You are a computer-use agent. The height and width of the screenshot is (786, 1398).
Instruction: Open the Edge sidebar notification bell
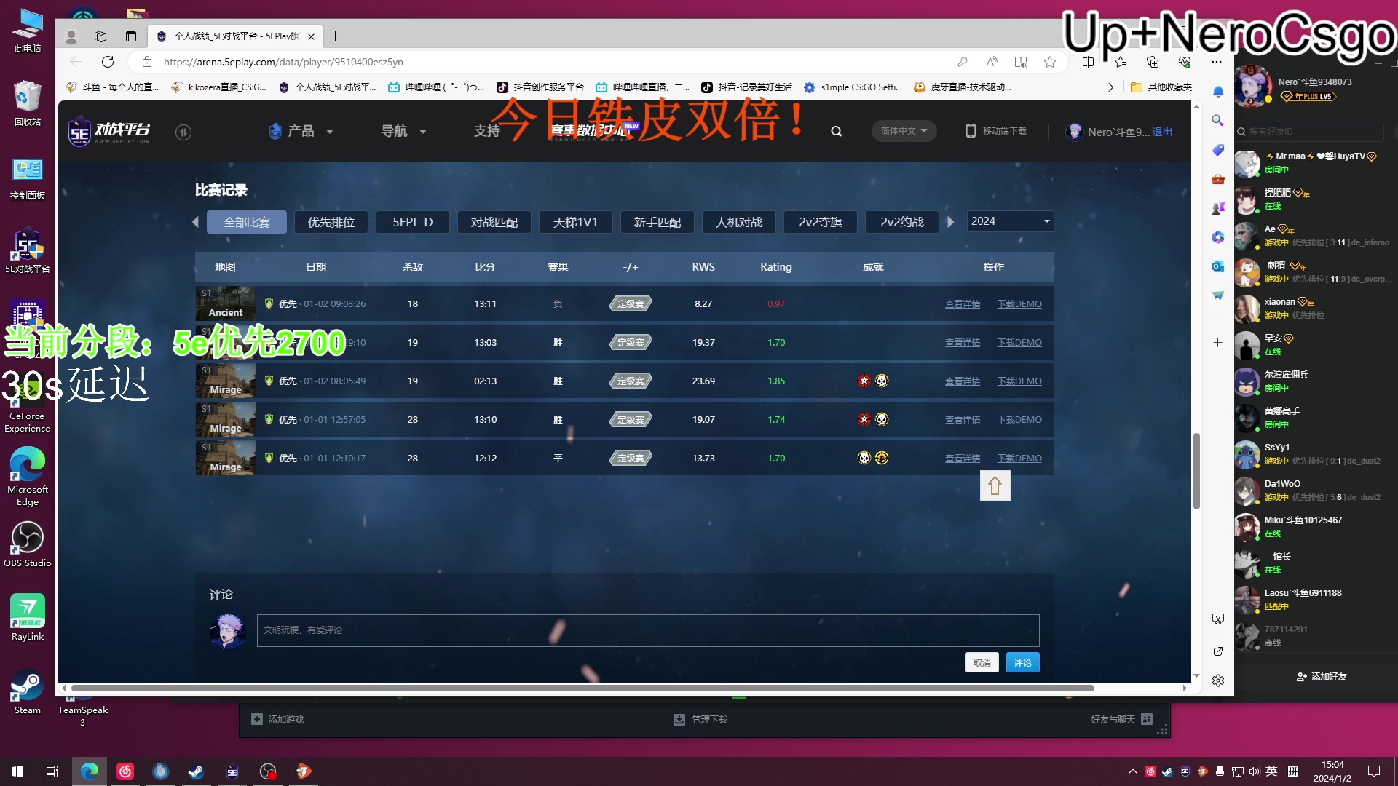1218,92
